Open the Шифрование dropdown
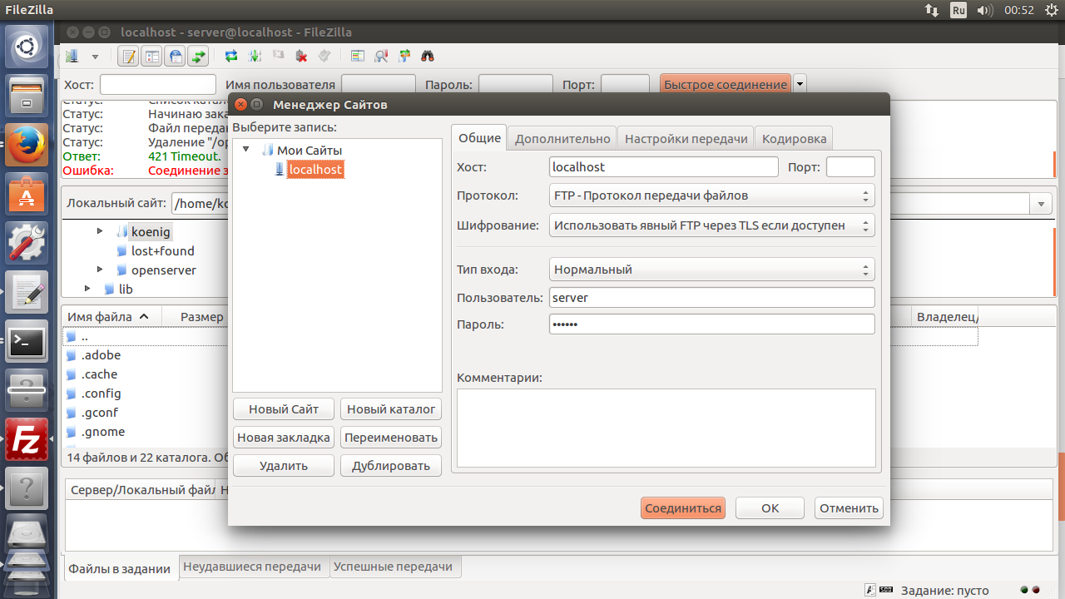The height and width of the screenshot is (599, 1065). tap(711, 225)
